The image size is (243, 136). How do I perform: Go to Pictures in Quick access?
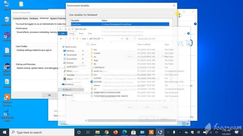pyautogui.click(x=70, y=63)
